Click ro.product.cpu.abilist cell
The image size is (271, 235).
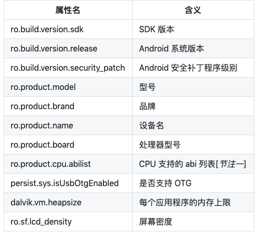click(68, 164)
